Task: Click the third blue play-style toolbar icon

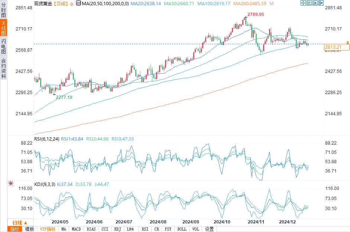Action: pos(315,3)
